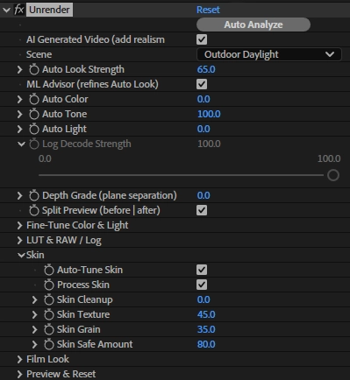Screen dimensions: 350x380
Task: Expand the Film Look group
Action: click(19, 359)
